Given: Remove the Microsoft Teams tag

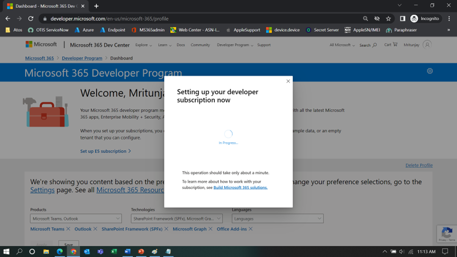Looking at the screenshot, I should click(68, 229).
